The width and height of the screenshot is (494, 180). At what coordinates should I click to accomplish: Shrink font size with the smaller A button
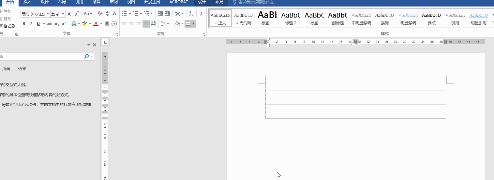click(77, 14)
